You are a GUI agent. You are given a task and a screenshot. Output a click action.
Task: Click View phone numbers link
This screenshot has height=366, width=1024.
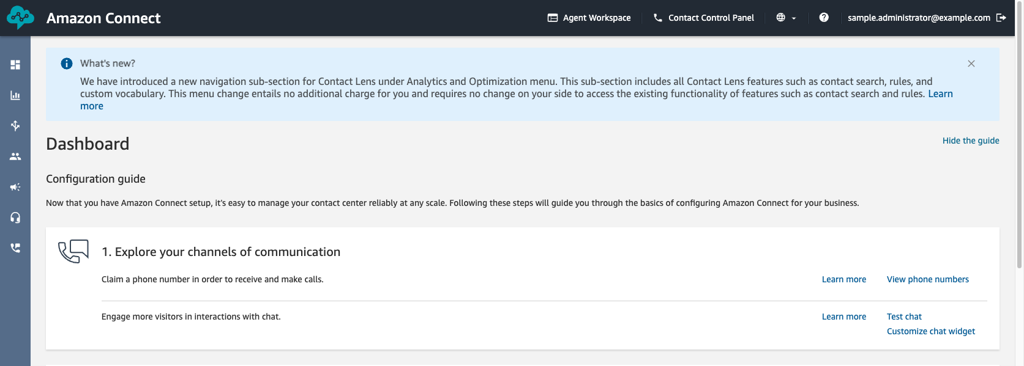click(927, 279)
